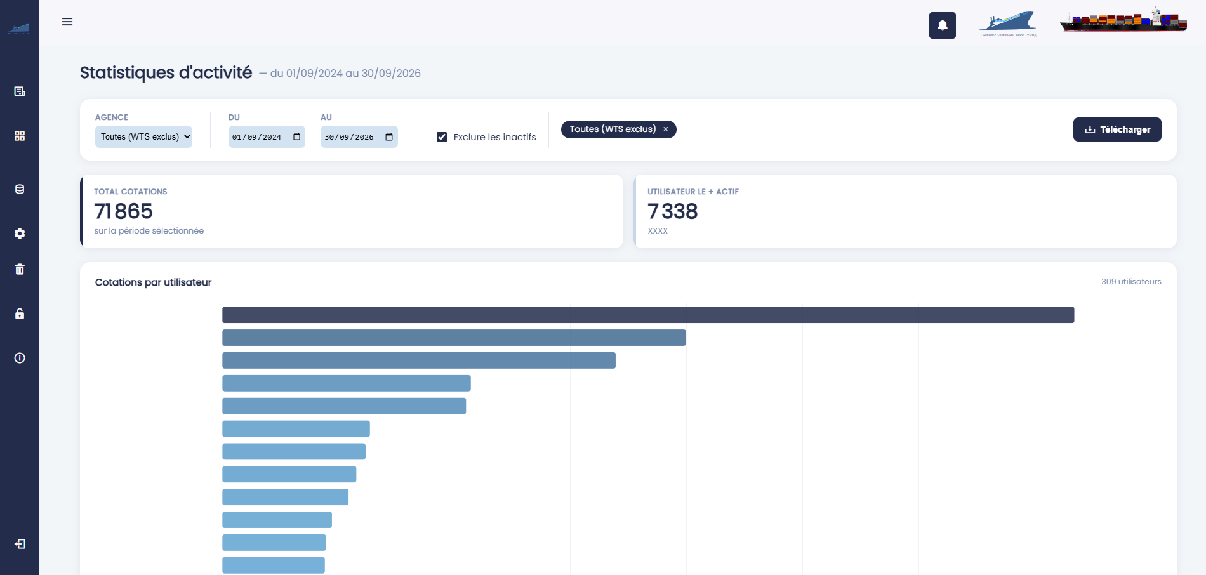Open calendar picker for DU date
This screenshot has width=1206, height=575.
296,136
